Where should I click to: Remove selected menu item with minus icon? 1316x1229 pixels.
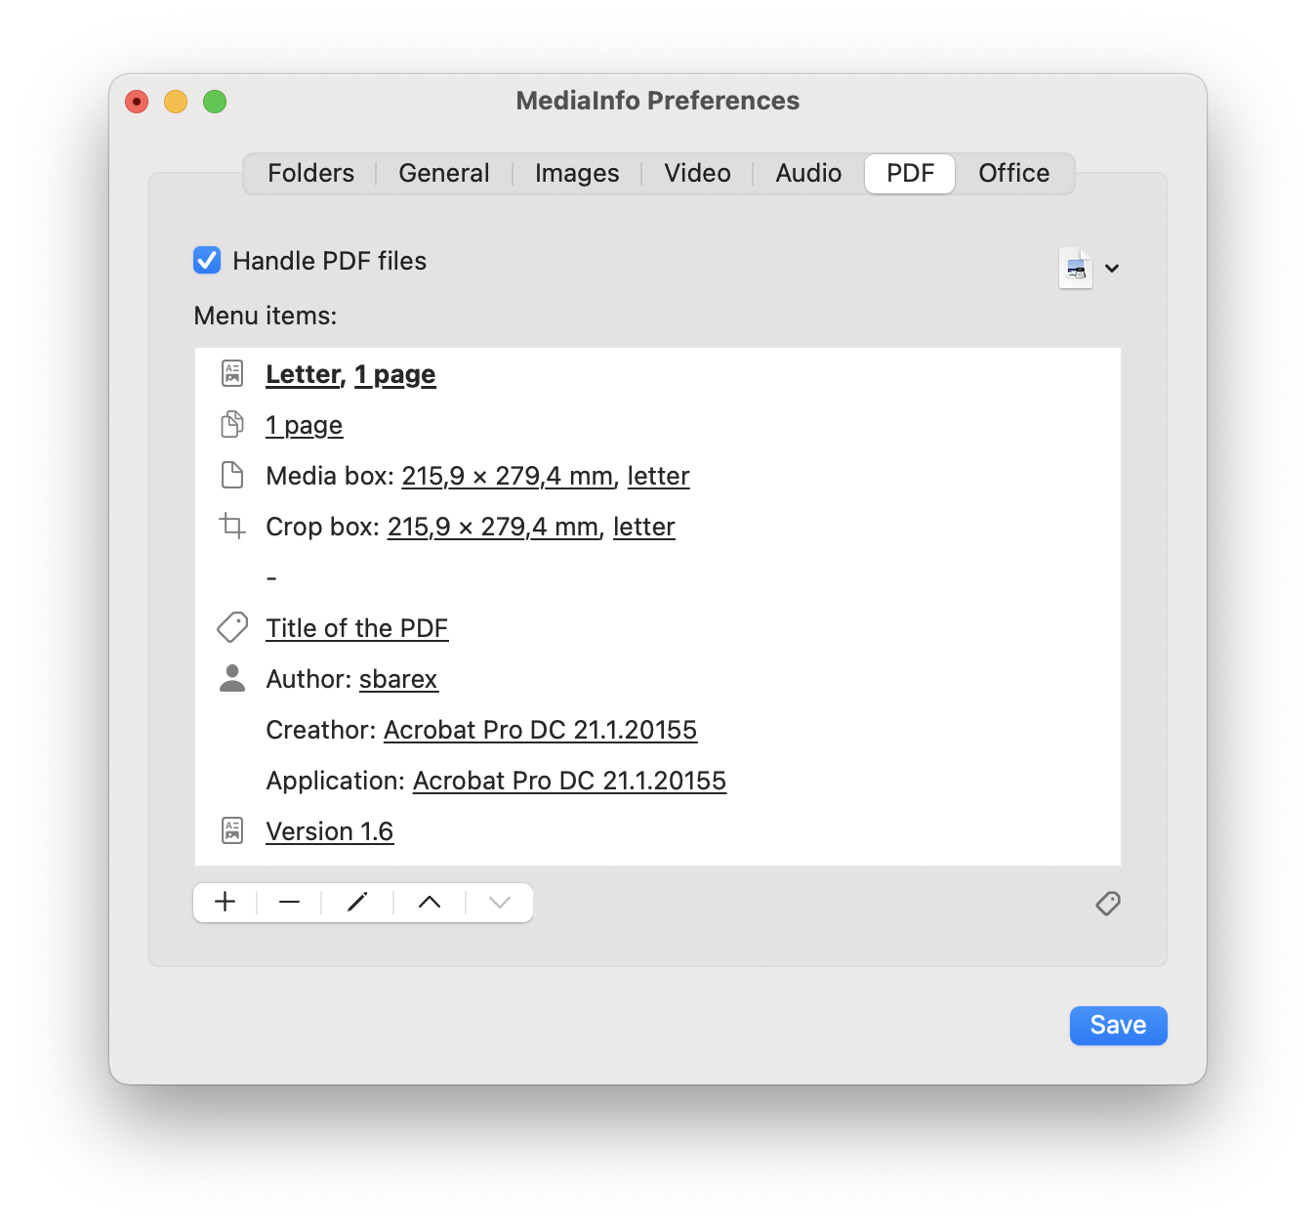point(289,902)
